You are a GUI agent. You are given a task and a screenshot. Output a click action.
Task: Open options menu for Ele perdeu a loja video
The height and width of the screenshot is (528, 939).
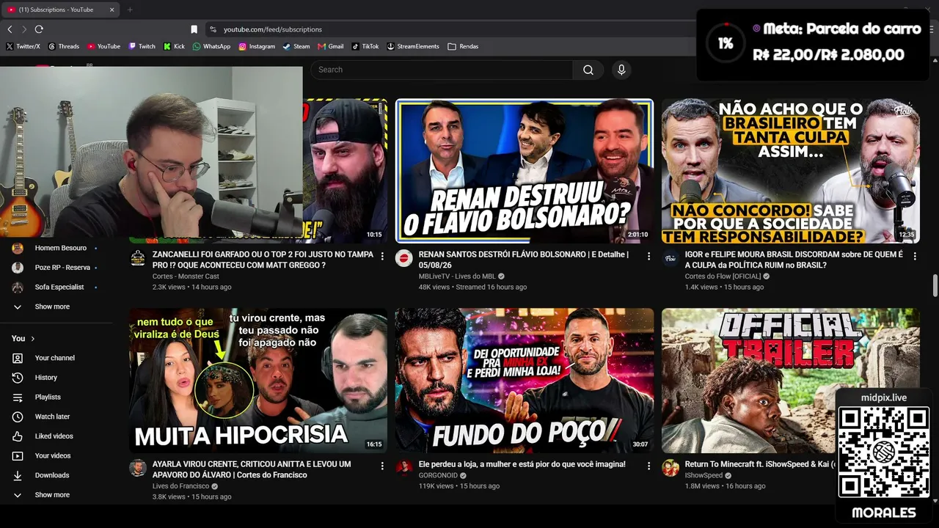point(648,466)
